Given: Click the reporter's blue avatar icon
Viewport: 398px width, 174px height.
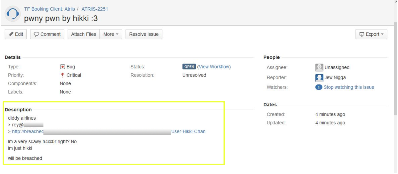Looking at the screenshot, I should coord(319,77).
